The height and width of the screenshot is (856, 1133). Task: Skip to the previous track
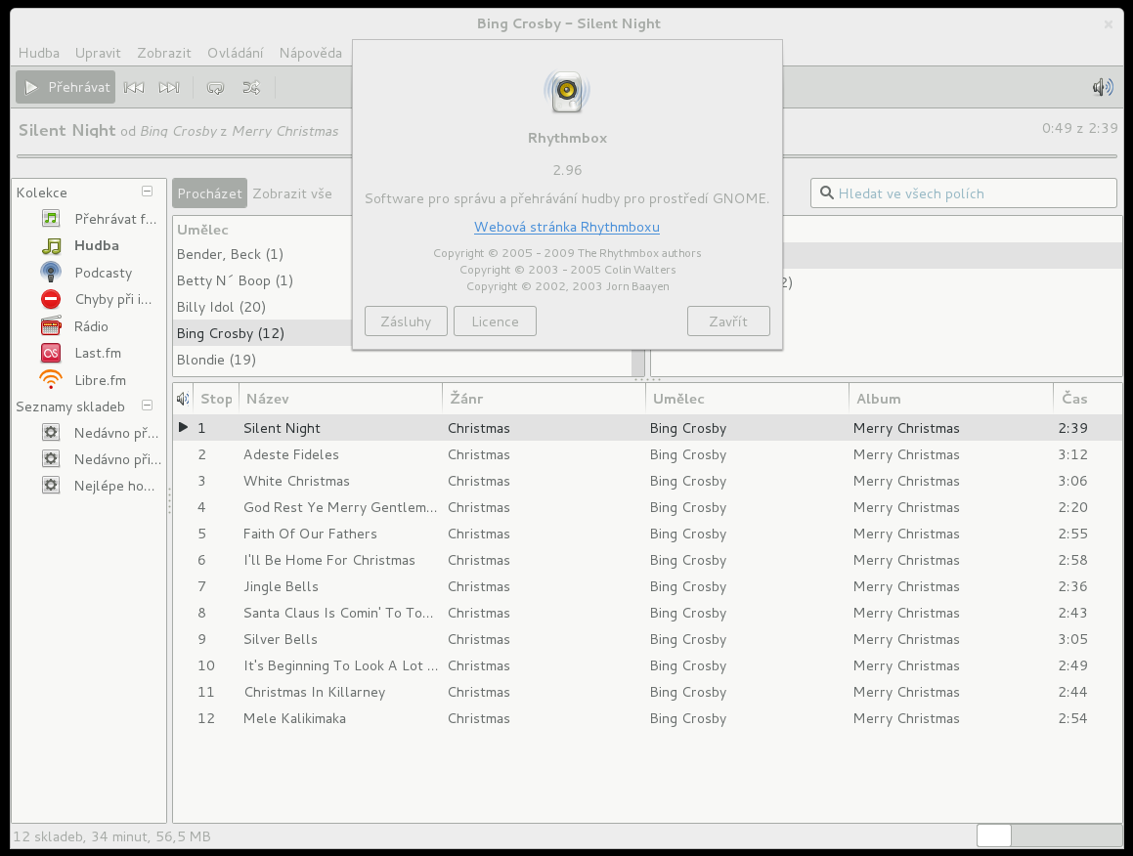click(x=134, y=87)
